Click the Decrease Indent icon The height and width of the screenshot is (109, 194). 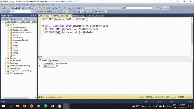pyautogui.click(x=96, y=12)
